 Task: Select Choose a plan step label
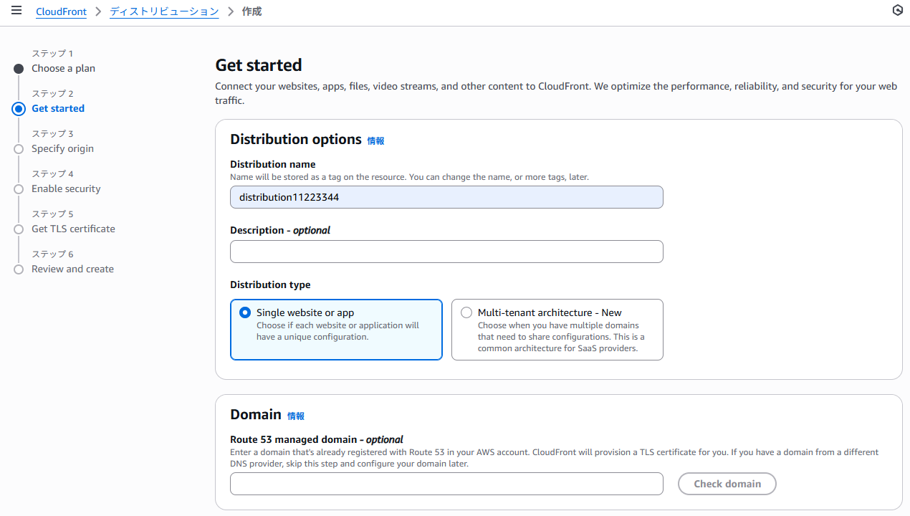[x=63, y=69]
